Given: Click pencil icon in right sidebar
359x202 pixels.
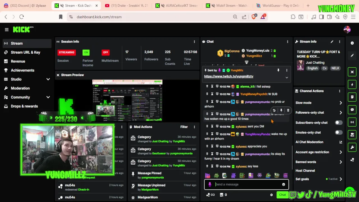Looking at the screenshot, I should 352,56.
